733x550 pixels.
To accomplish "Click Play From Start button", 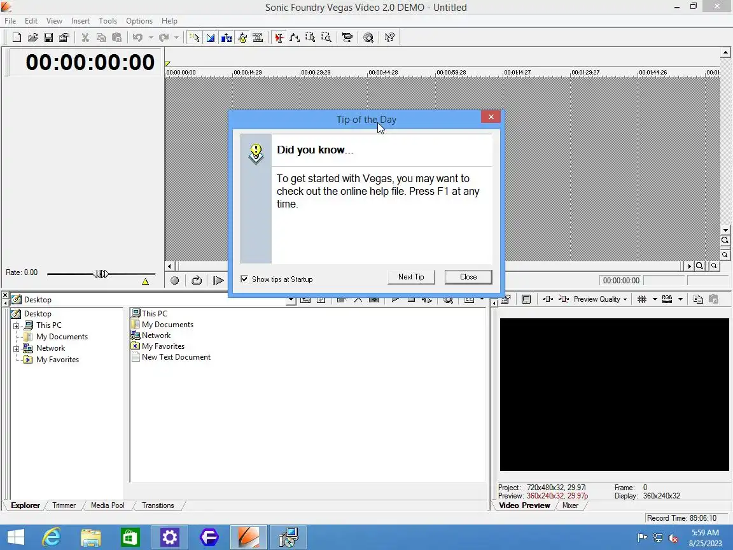I will click(x=218, y=280).
